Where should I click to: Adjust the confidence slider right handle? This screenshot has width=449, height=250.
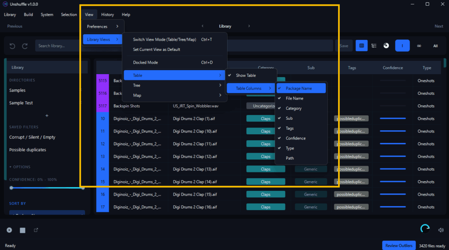[83, 188]
